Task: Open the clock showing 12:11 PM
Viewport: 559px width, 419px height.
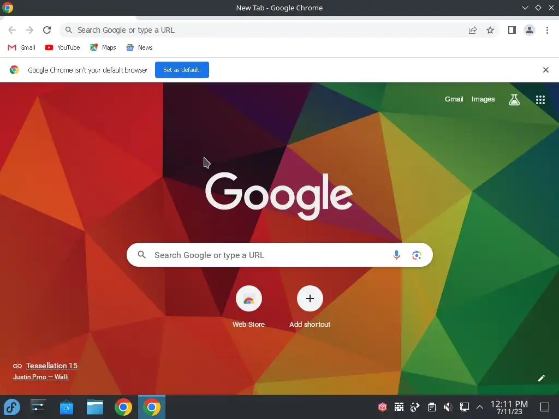Action: 509,407
